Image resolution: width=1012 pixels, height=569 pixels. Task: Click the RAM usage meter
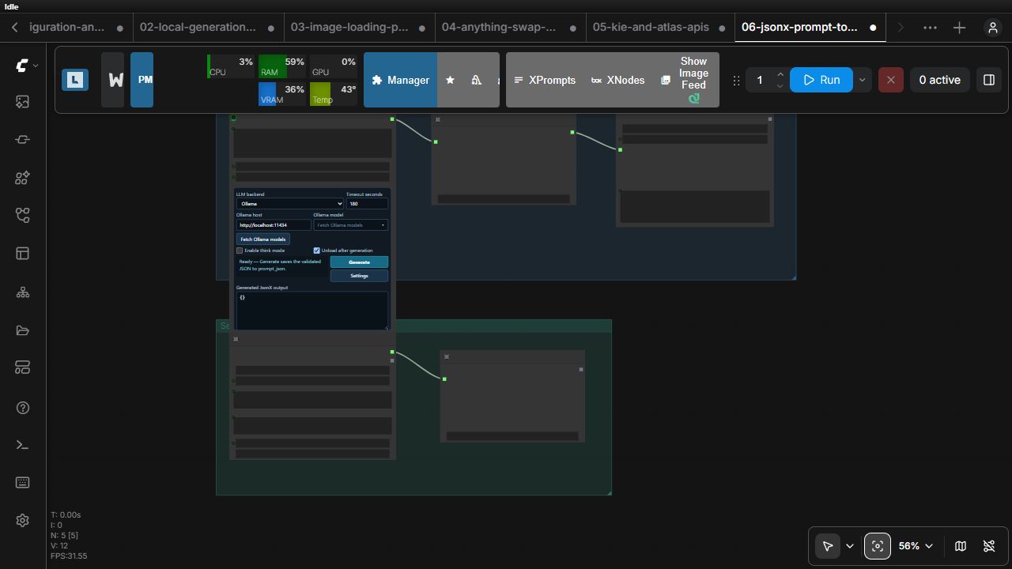(281, 66)
